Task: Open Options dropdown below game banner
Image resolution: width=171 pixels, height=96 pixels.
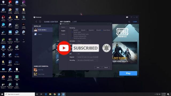Action: 60,74
